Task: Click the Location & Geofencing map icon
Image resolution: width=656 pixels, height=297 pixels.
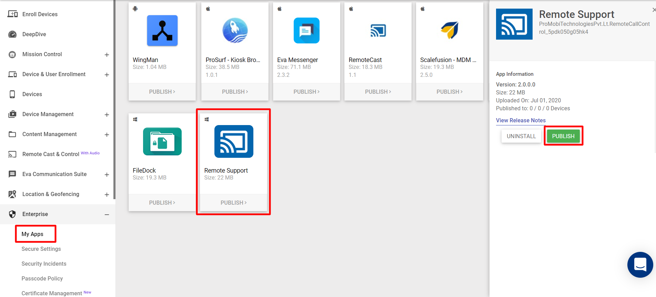Action: click(x=12, y=194)
